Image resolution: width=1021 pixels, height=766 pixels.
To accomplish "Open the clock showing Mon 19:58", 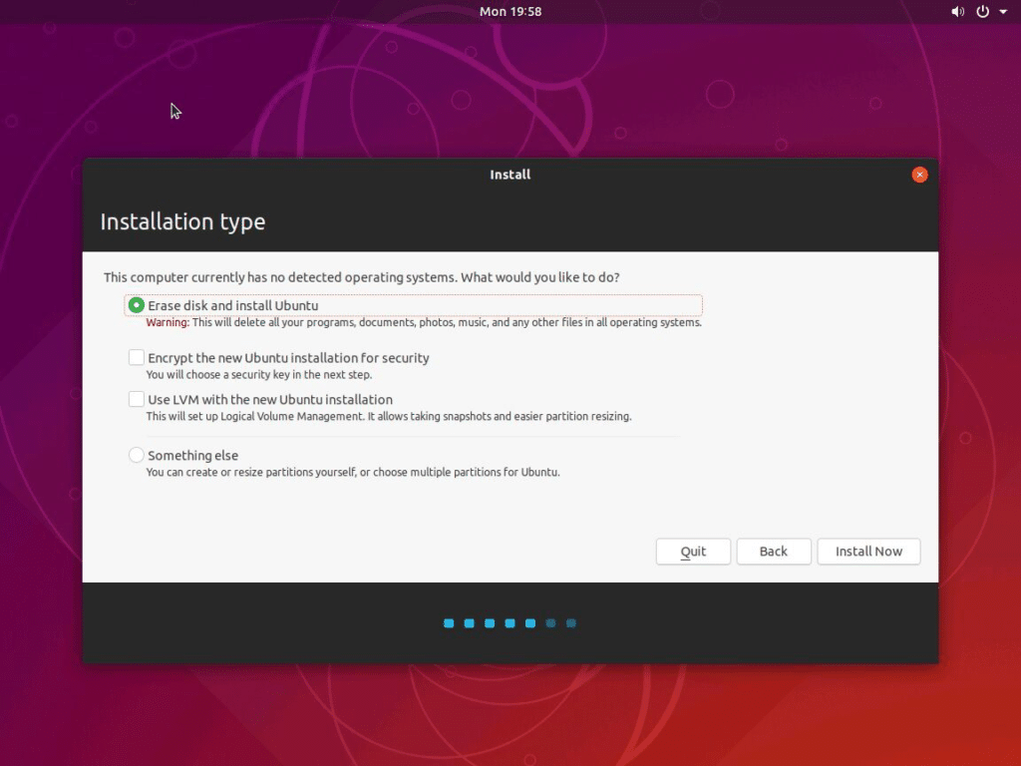I will [x=510, y=12].
